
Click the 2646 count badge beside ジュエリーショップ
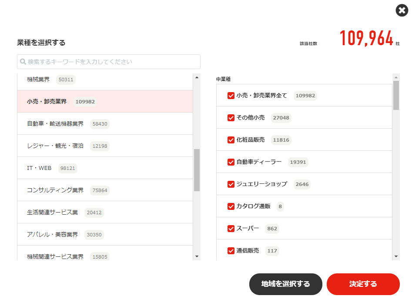302,184
